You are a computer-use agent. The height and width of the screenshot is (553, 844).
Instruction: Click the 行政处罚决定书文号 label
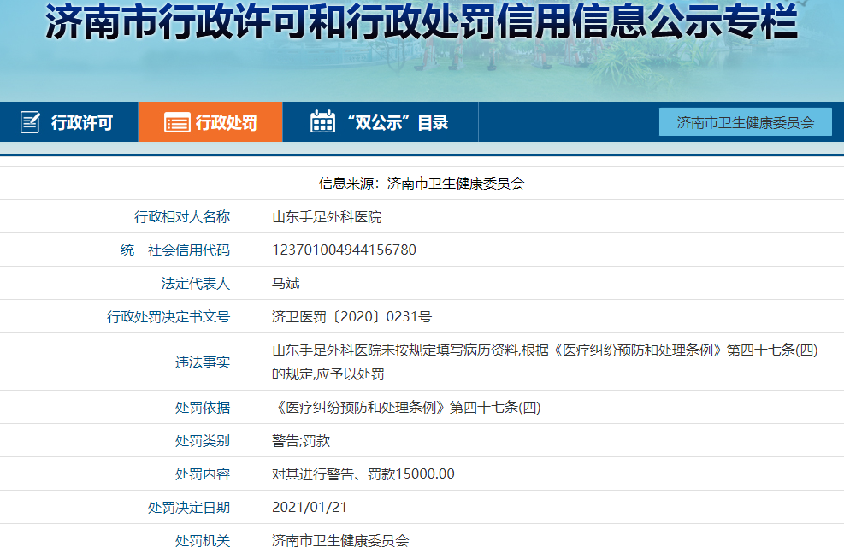pyautogui.click(x=168, y=317)
